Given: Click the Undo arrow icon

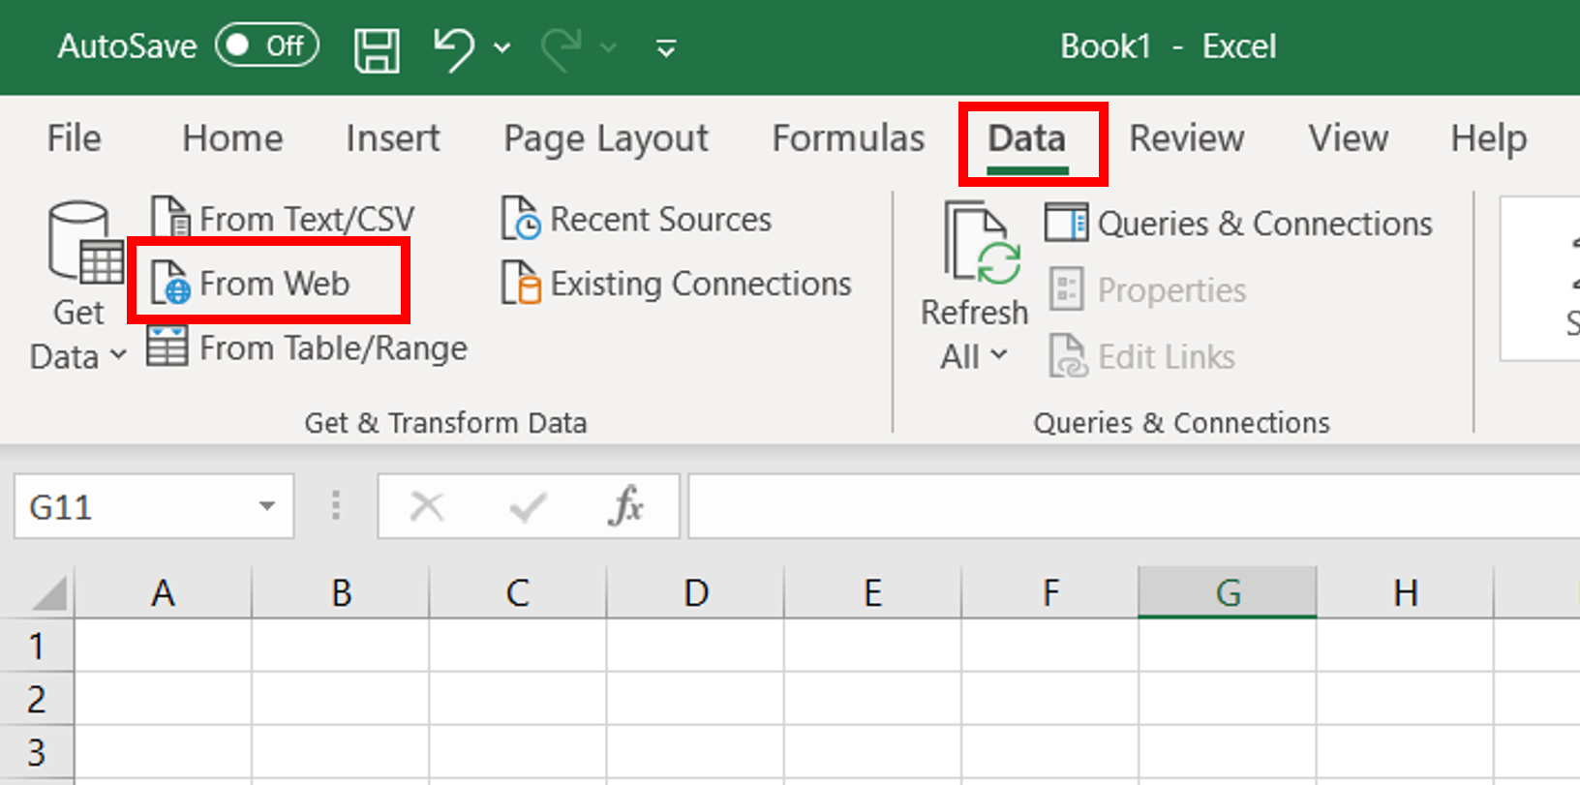Looking at the screenshot, I should coord(453,47).
